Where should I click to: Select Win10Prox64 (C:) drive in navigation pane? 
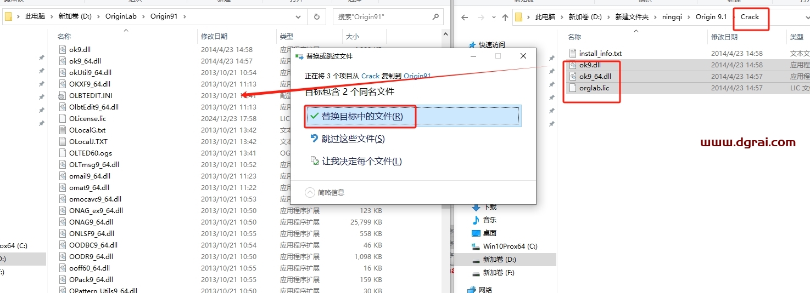(510, 246)
